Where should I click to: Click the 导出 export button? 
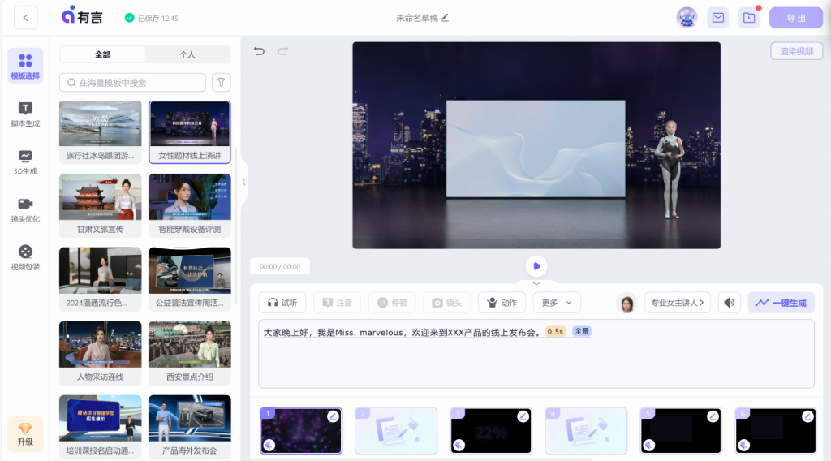(x=795, y=18)
